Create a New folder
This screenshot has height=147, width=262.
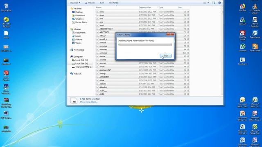(x=114, y=3)
